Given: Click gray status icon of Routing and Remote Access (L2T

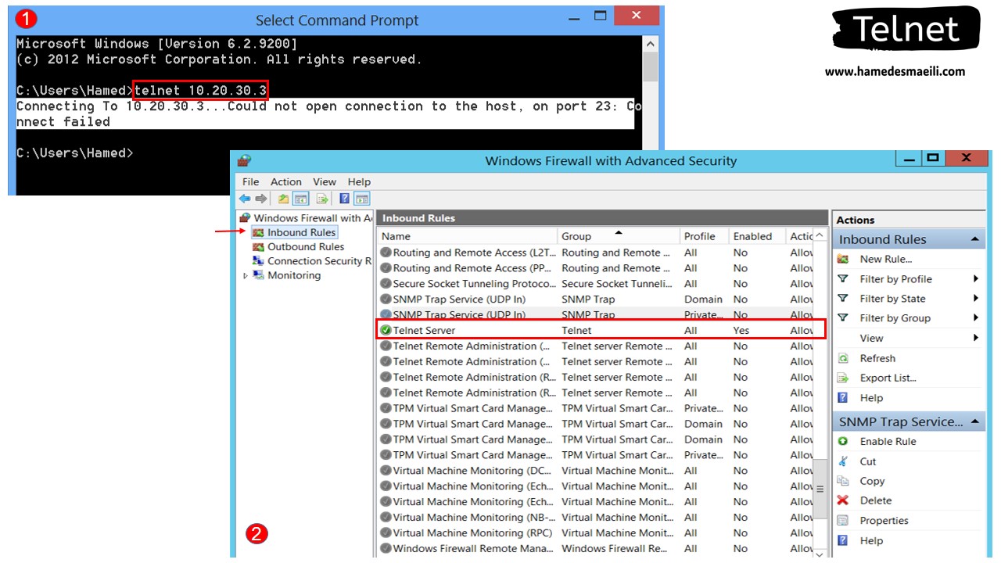Looking at the screenshot, I should 386,253.
